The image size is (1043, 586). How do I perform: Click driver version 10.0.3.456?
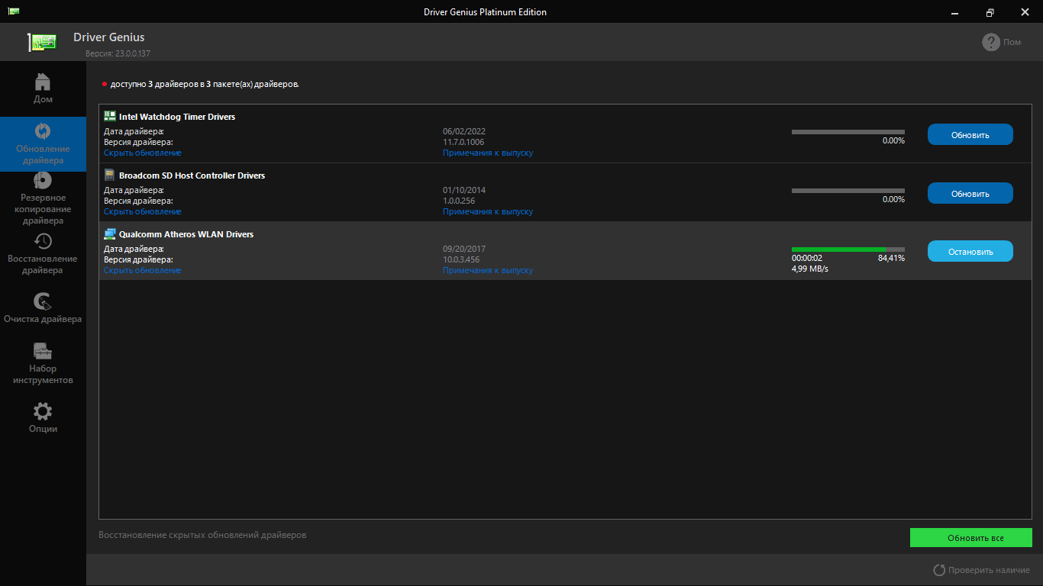461,259
